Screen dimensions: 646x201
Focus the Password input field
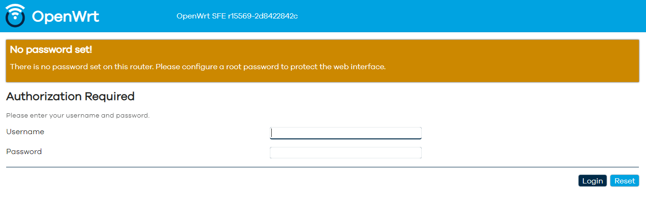point(345,153)
